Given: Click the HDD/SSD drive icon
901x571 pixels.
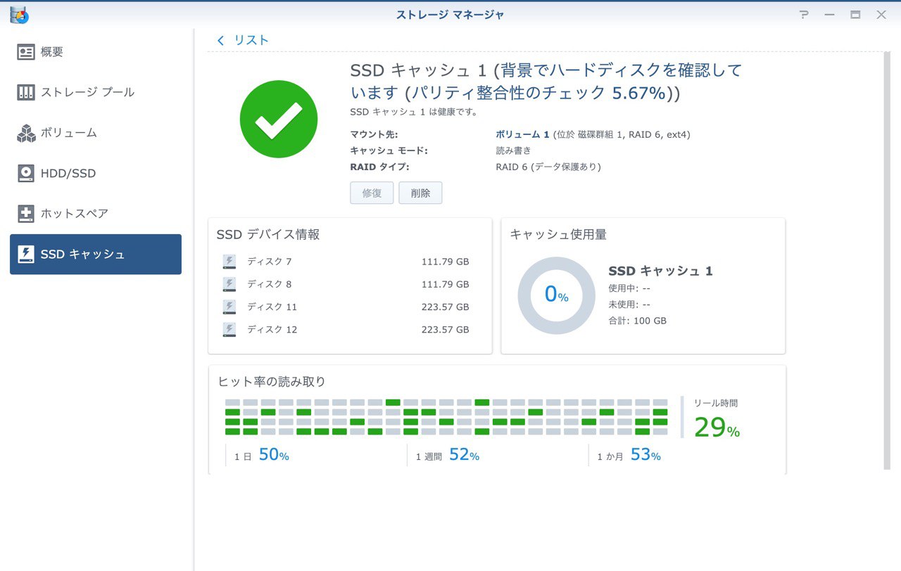Looking at the screenshot, I should (26, 173).
